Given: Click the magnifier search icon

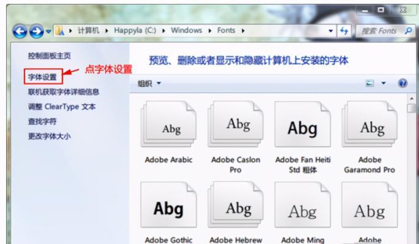Looking at the screenshot, I should [x=408, y=30].
